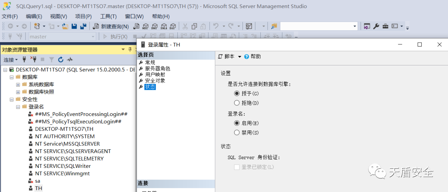Open the 文件(F) menu
The width and height of the screenshot is (448, 192).
(10, 16)
